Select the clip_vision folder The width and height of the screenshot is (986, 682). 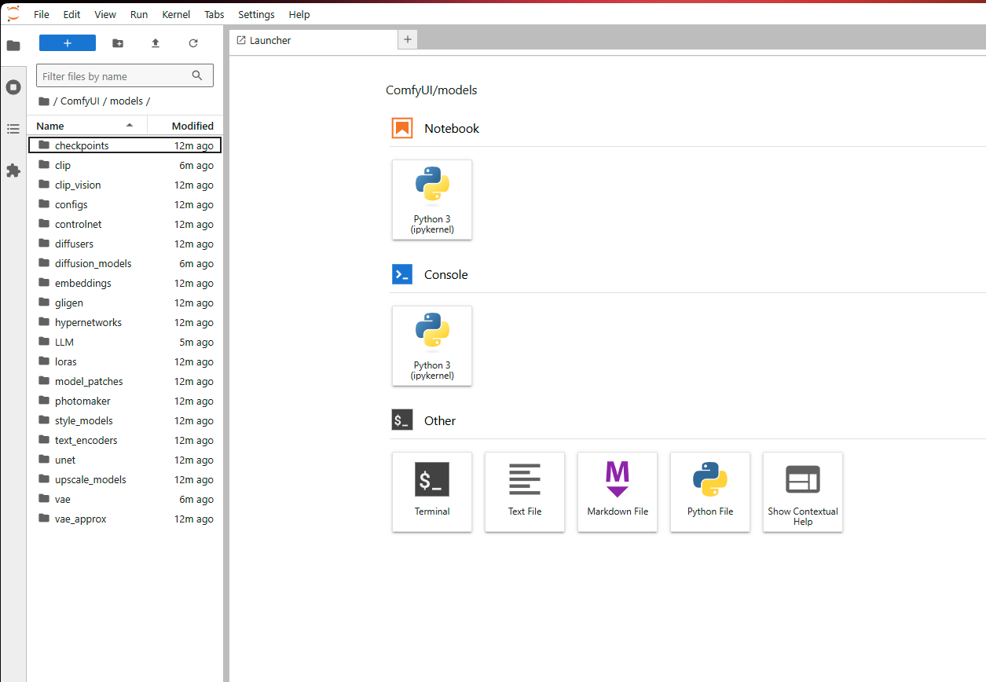point(125,185)
